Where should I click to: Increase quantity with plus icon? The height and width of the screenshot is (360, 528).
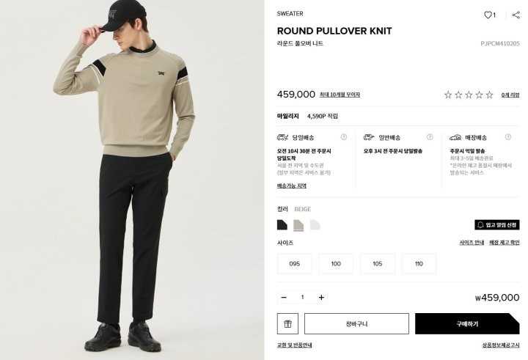click(x=321, y=298)
